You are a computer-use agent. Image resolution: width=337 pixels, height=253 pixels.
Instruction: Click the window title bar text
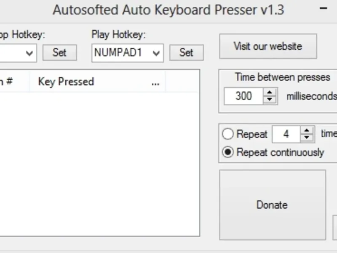168,9
